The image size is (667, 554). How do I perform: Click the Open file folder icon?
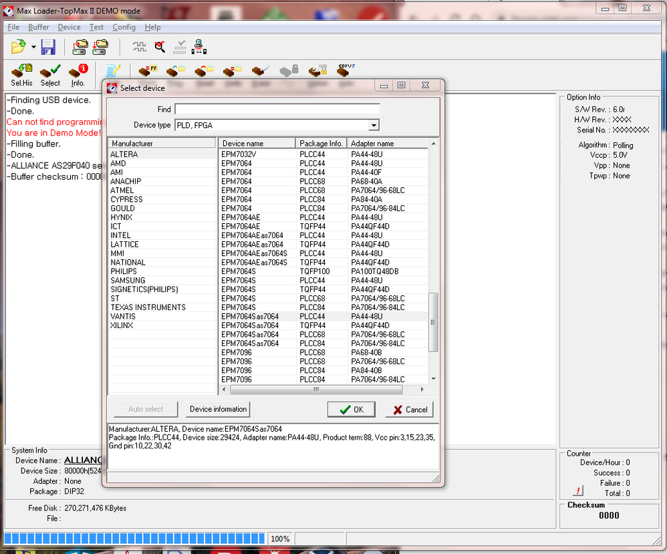[18, 47]
